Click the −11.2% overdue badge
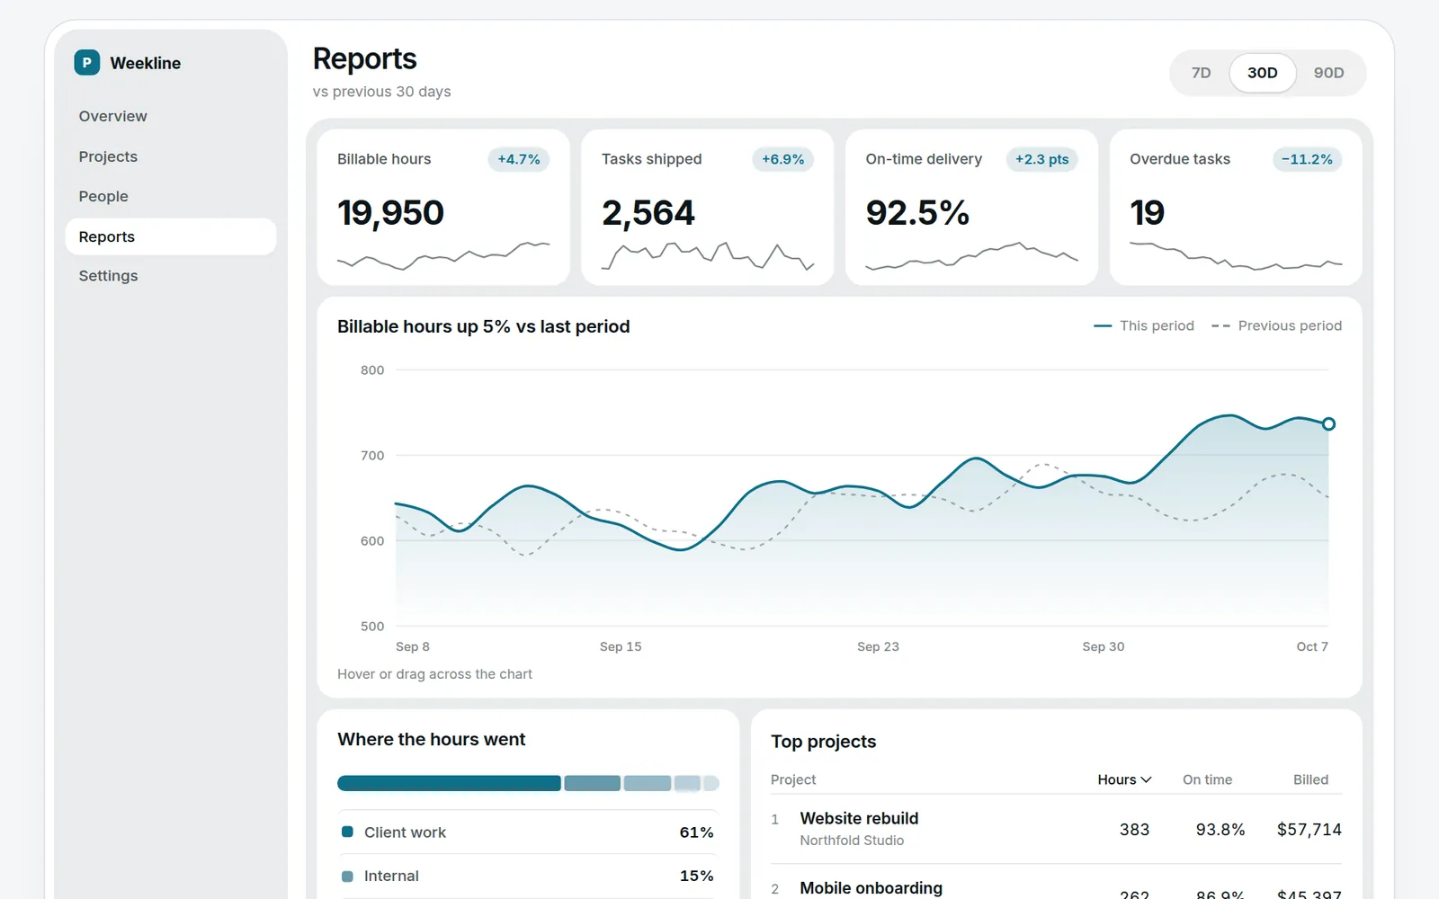 click(x=1307, y=159)
